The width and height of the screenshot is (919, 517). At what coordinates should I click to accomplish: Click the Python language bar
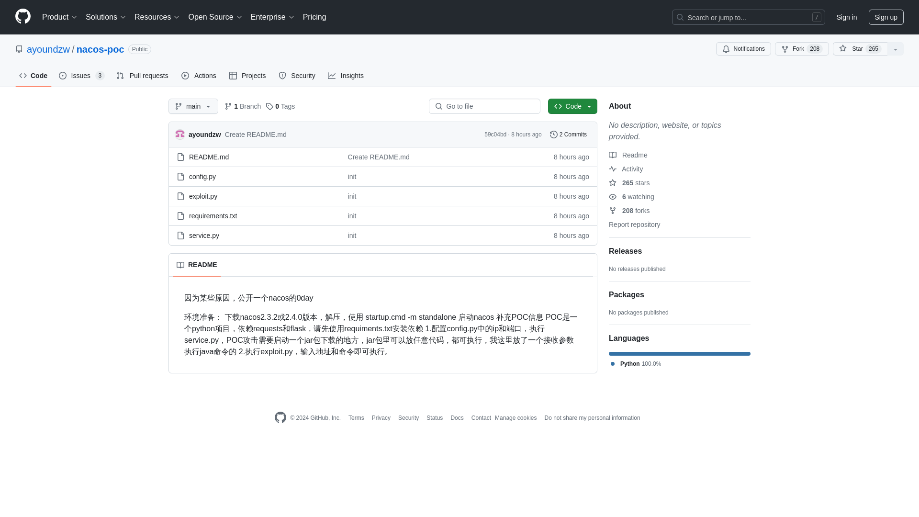pyautogui.click(x=680, y=354)
